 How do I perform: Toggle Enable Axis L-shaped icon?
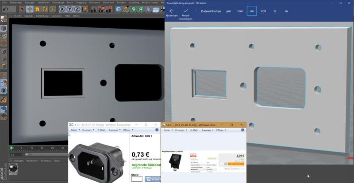tap(4, 75)
